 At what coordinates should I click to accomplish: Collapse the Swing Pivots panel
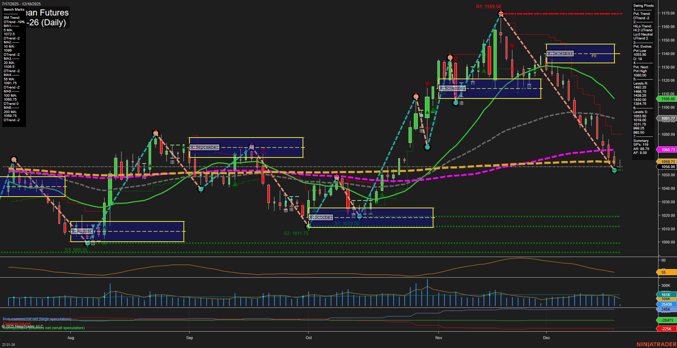(643, 6)
